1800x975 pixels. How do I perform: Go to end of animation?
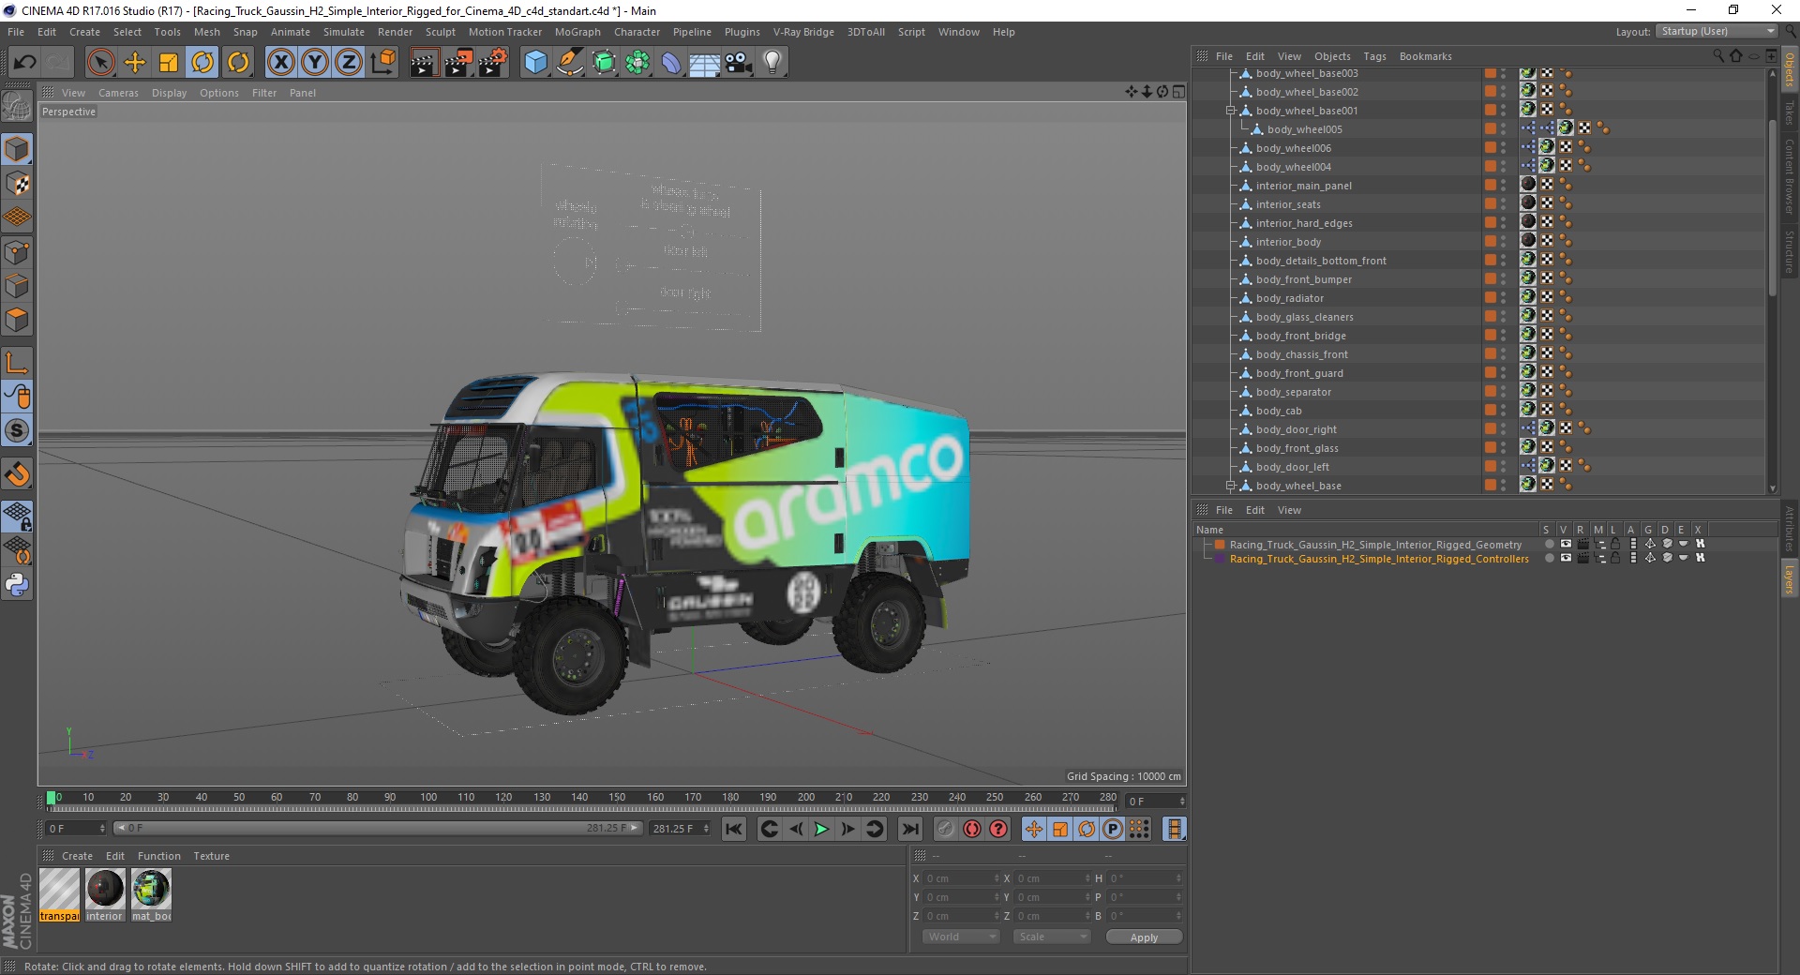click(909, 829)
